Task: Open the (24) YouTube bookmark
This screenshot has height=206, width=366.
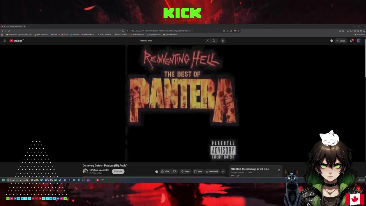Action: pyautogui.click(x=63, y=35)
